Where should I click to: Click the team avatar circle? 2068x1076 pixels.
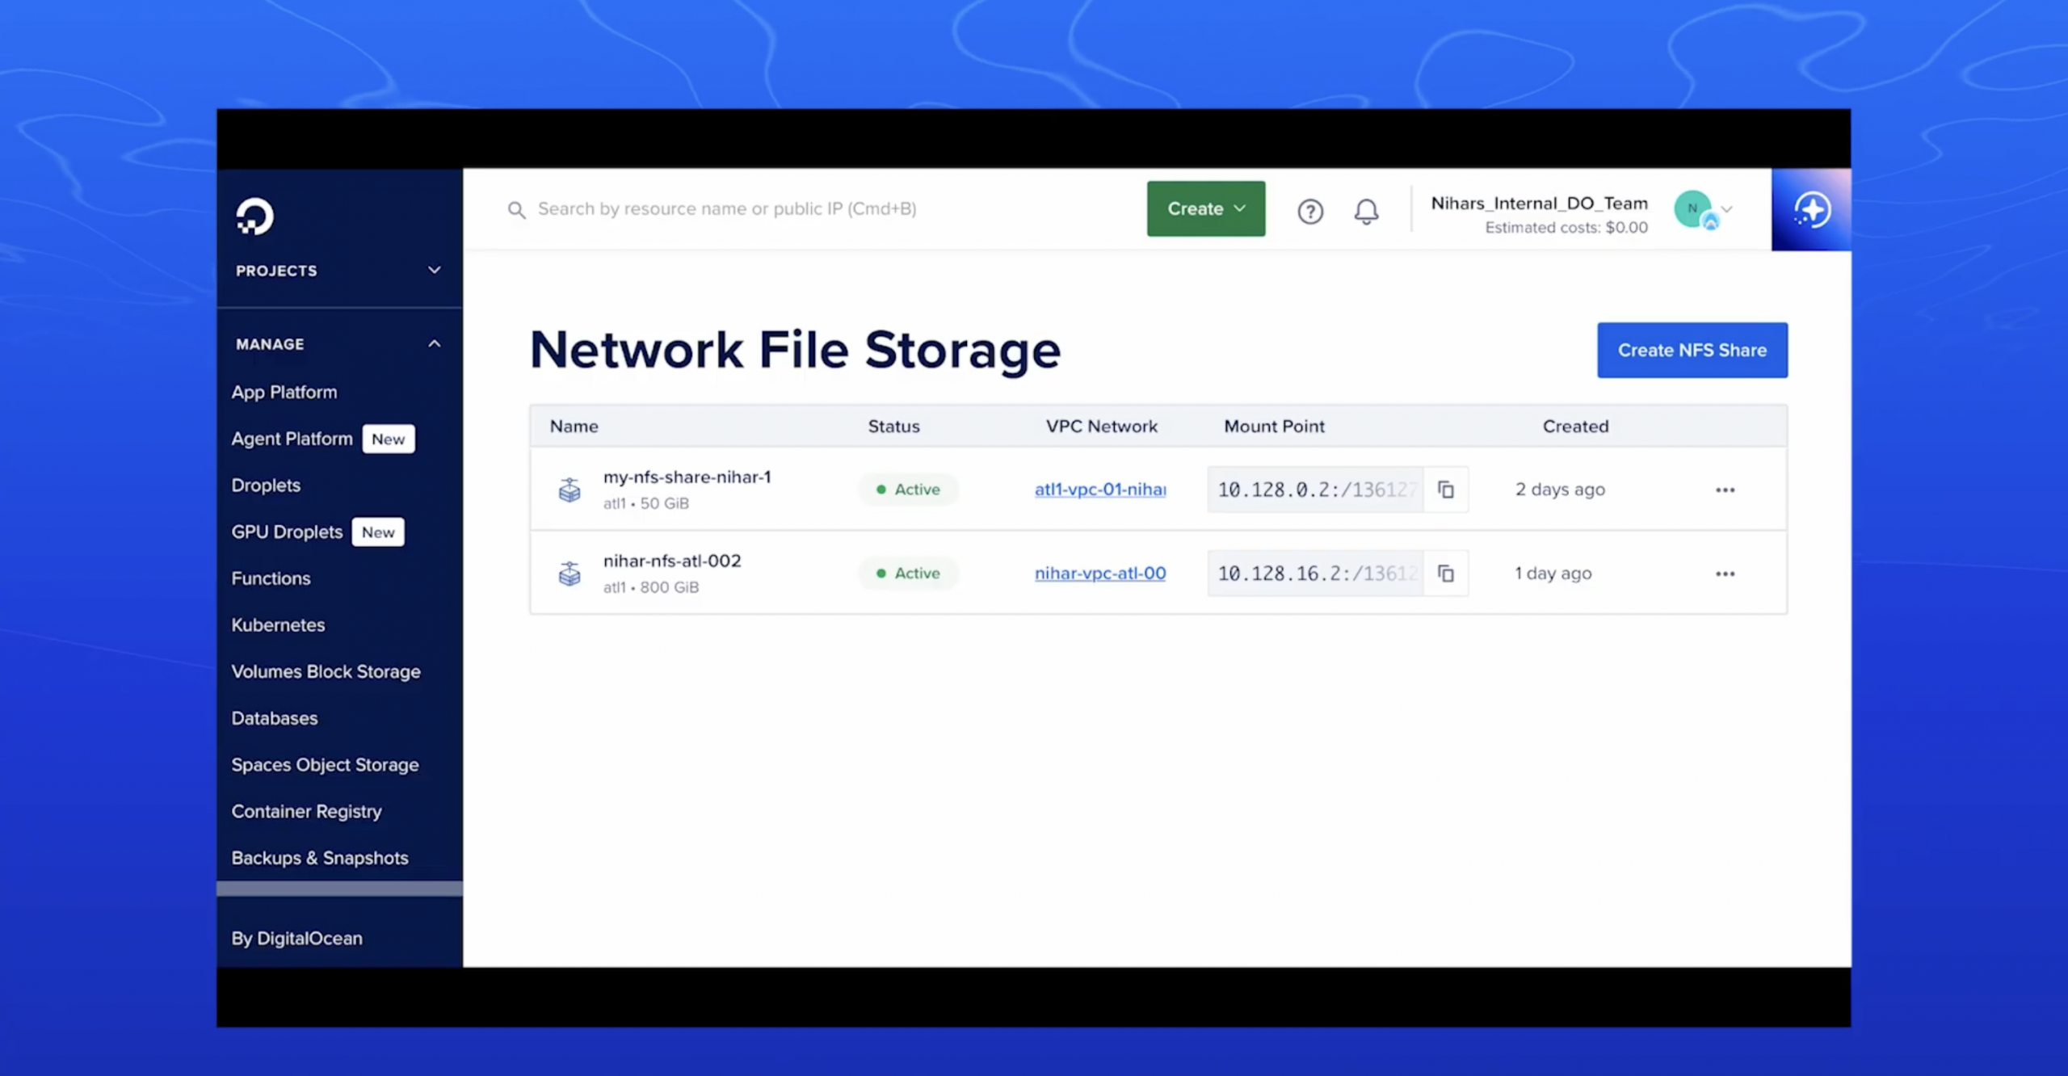click(1694, 208)
